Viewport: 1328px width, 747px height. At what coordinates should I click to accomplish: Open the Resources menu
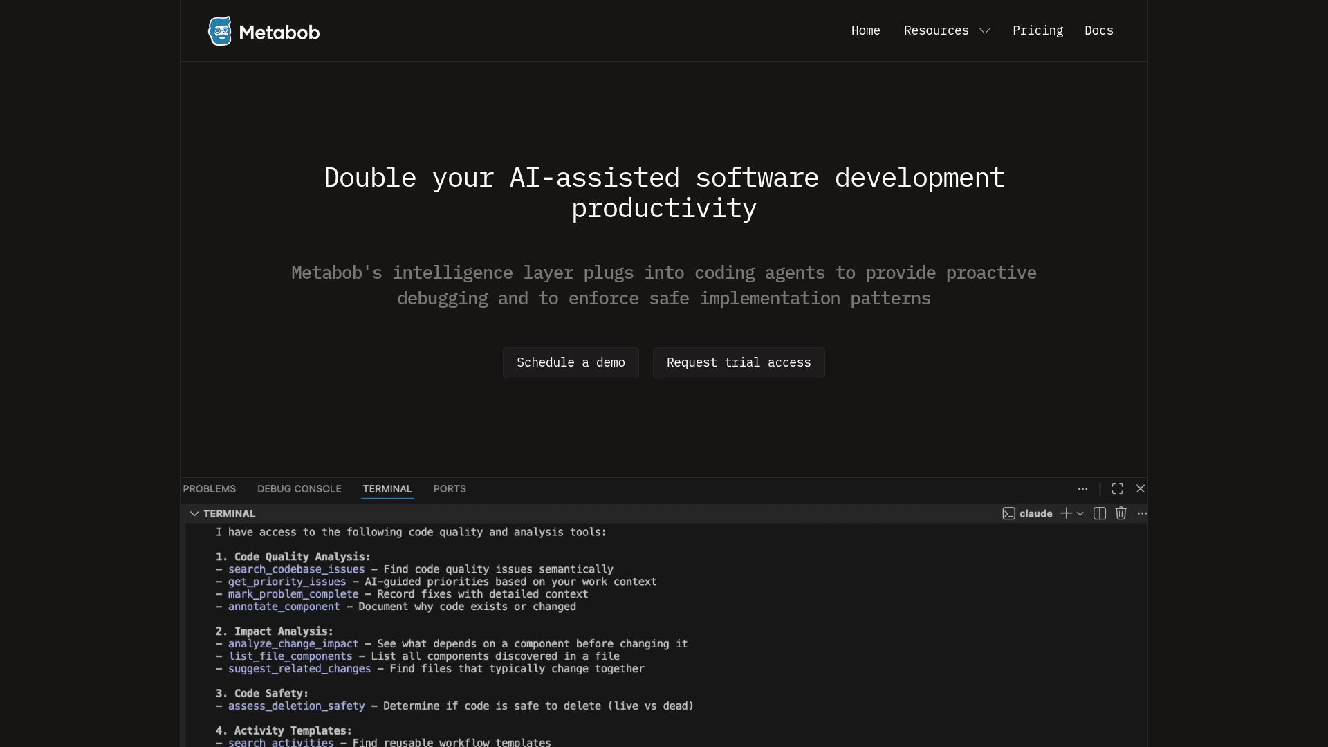pos(936,30)
